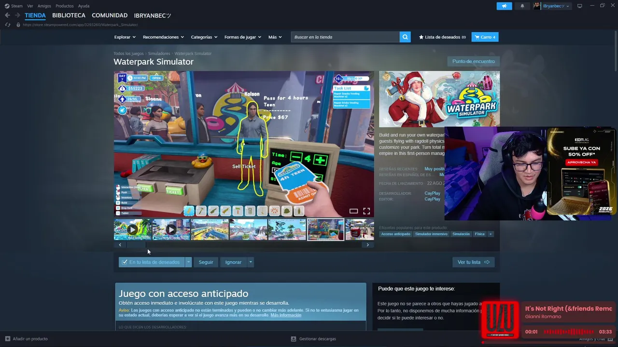Open the wishlist button dropdown arrow

click(x=188, y=262)
